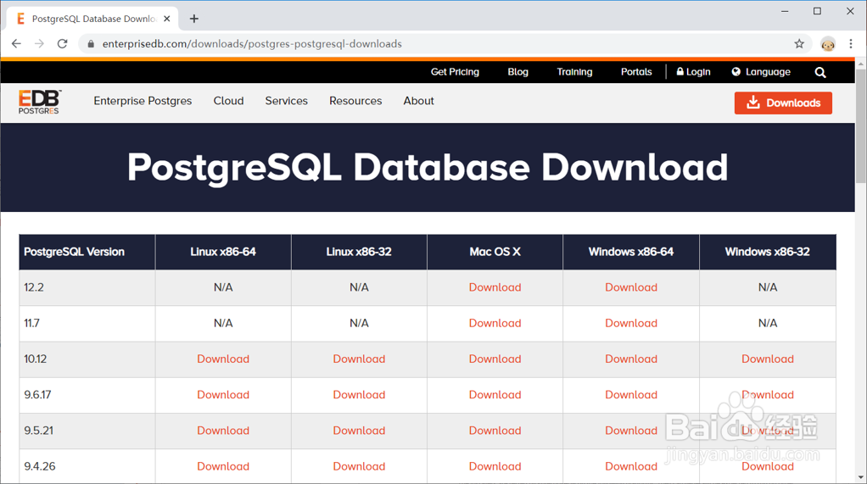Open the Get Pricing link
The width and height of the screenshot is (867, 484).
pyautogui.click(x=455, y=72)
